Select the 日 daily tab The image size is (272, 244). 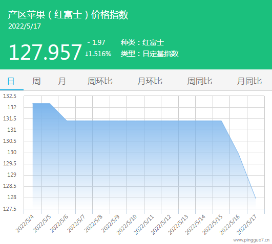coord(11,81)
